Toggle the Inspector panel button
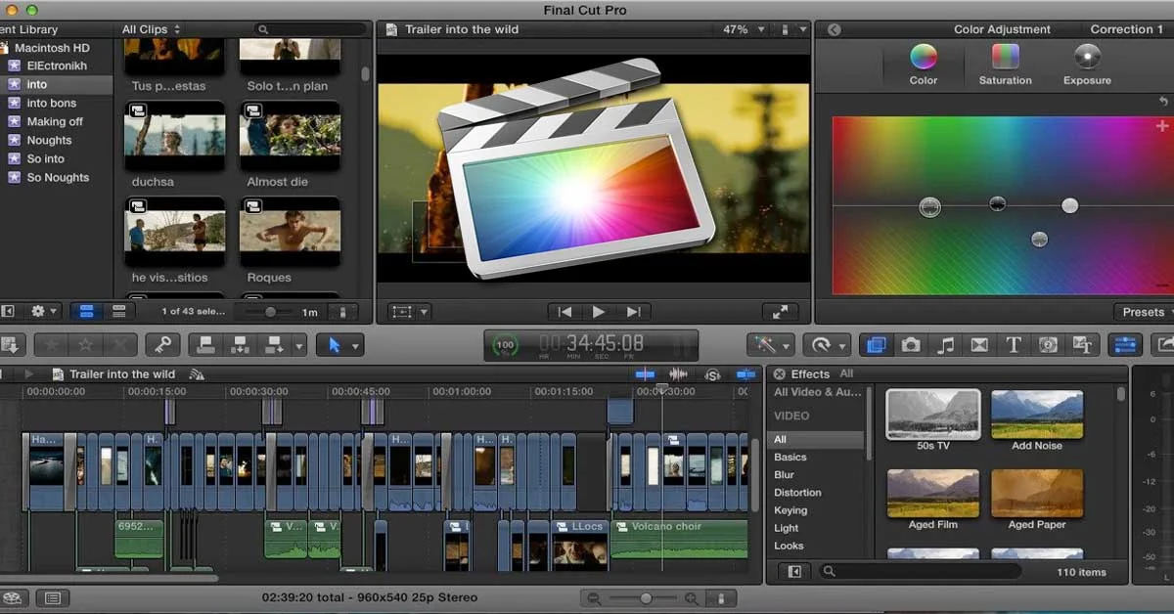Screen dimensions: 1174x614 click(x=1125, y=344)
